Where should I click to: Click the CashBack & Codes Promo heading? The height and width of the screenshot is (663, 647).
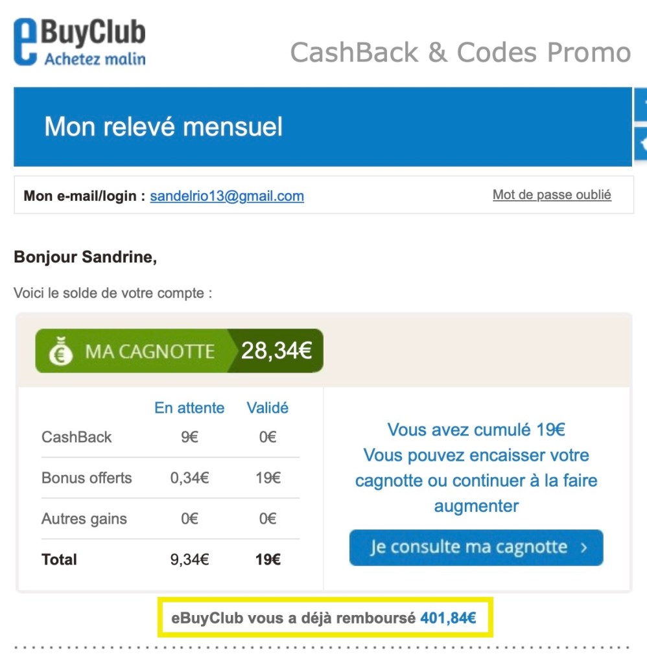click(x=460, y=52)
